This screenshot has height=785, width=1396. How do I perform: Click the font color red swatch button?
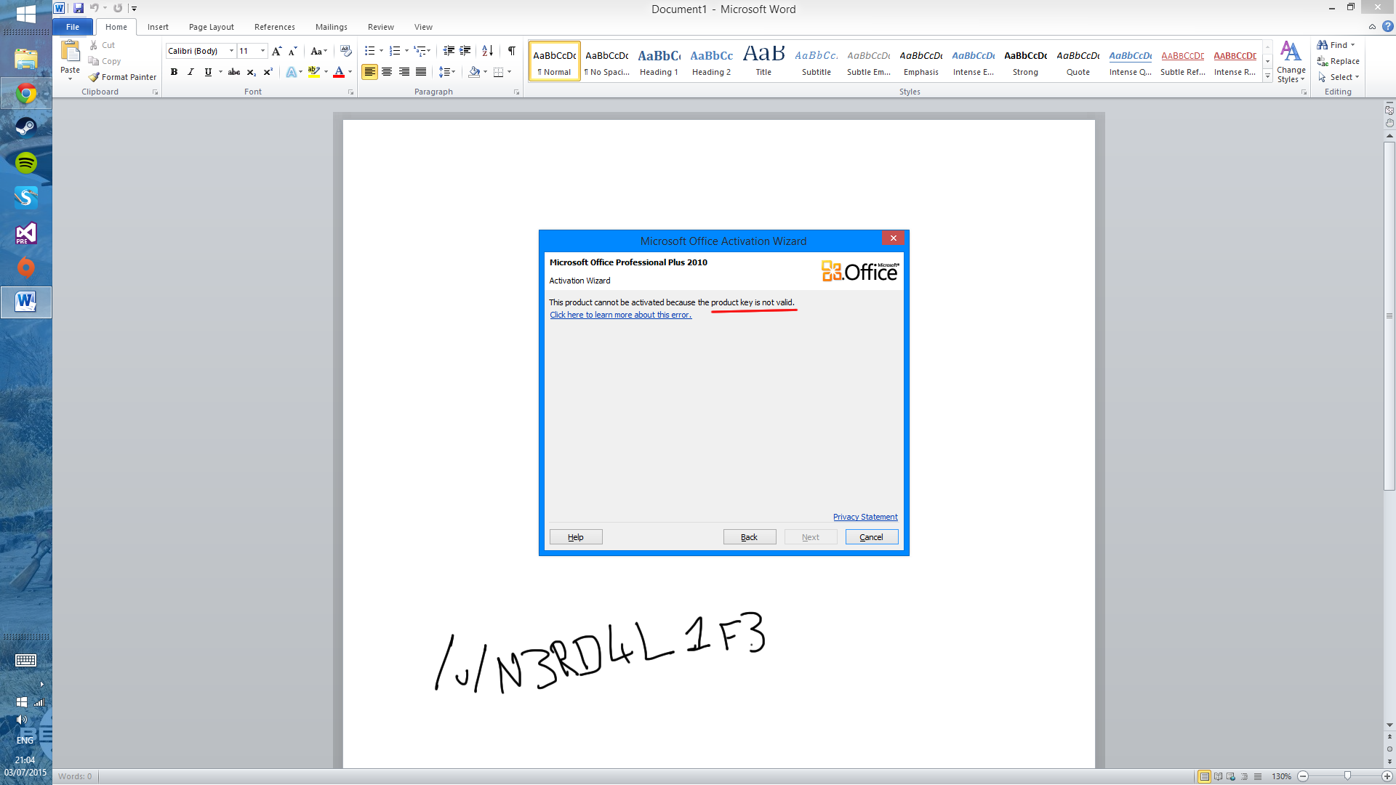pyautogui.click(x=338, y=72)
